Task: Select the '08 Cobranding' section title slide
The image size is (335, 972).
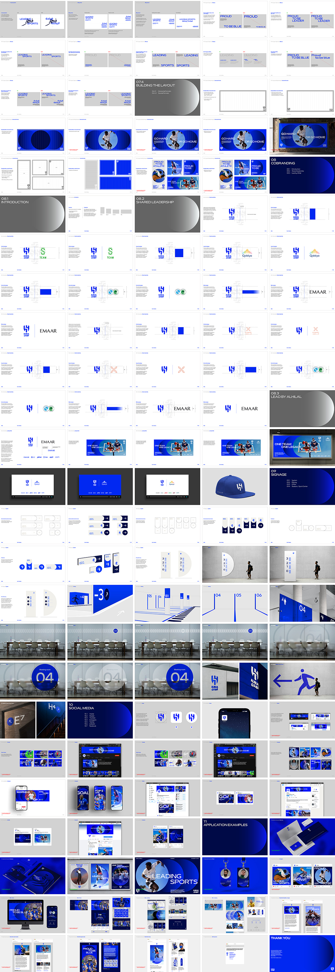Action: pos(302,175)
